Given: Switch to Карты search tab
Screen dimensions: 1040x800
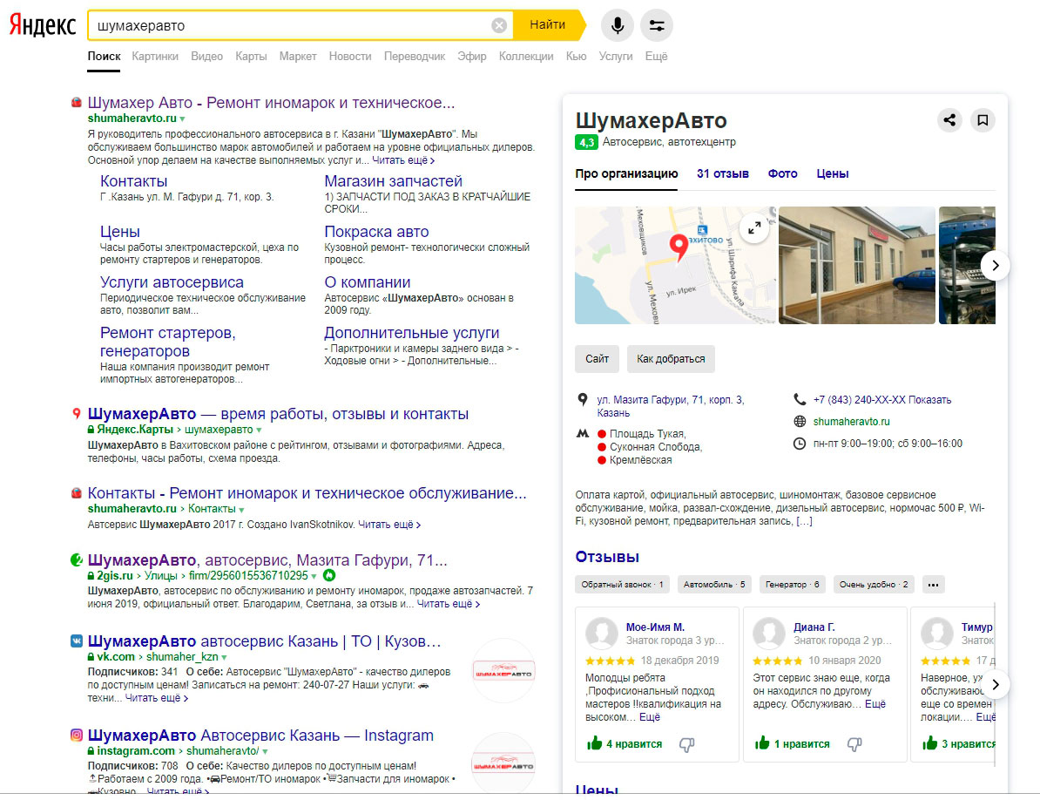Looking at the screenshot, I should pyautogui.click(x=251, y=57).
